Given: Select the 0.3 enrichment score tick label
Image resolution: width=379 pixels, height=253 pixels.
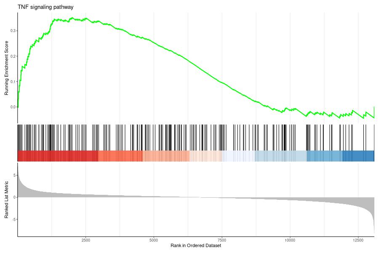Looking at the screenshot, I should [13, 31].
